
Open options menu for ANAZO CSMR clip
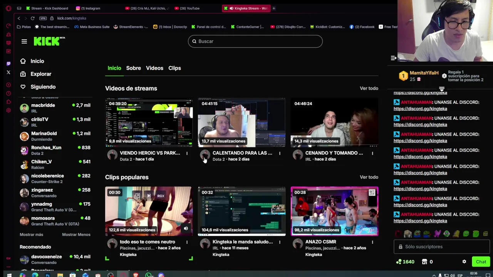pyautogui.click(x=372, y=242)
